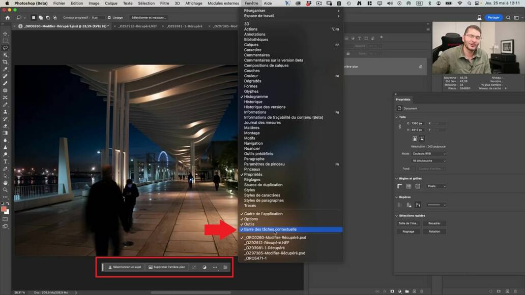Click the three-dots more options icon
The image size is (525, 295).
215,267
